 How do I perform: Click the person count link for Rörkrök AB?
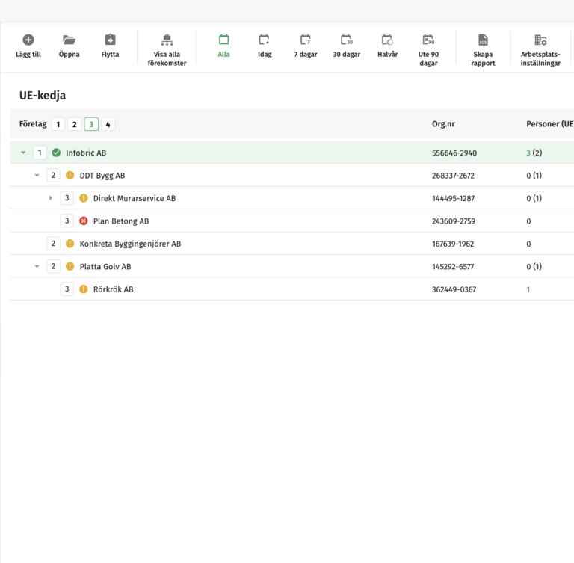528,289
